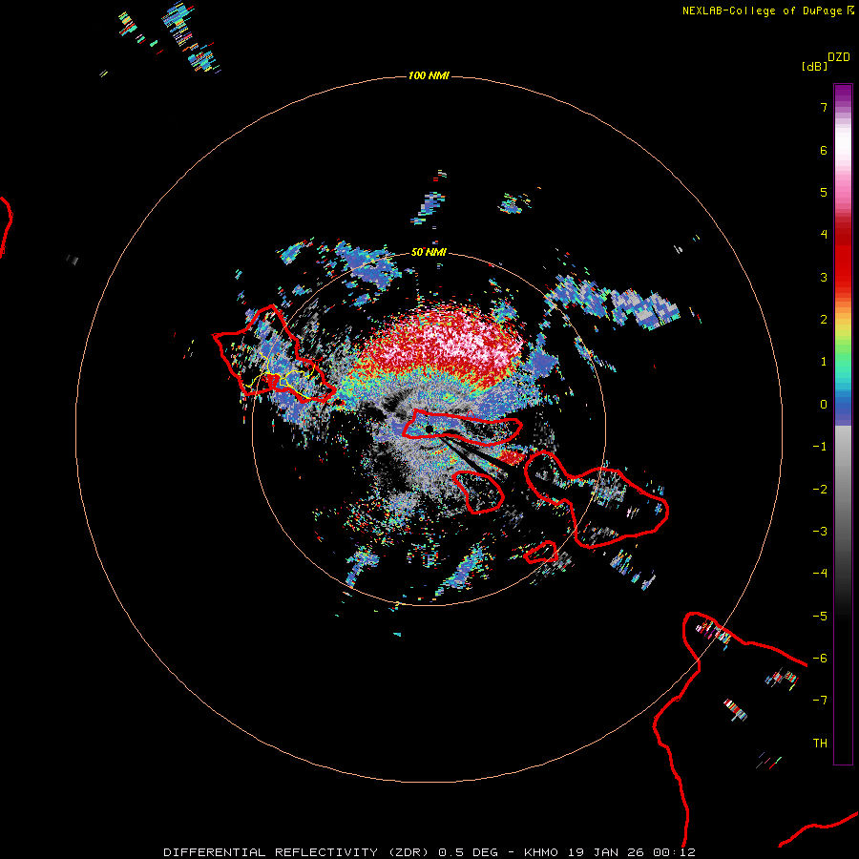Click the NEXLAB-College of DuPage credit text
859x859 pixels.
[x=762, y=10]
